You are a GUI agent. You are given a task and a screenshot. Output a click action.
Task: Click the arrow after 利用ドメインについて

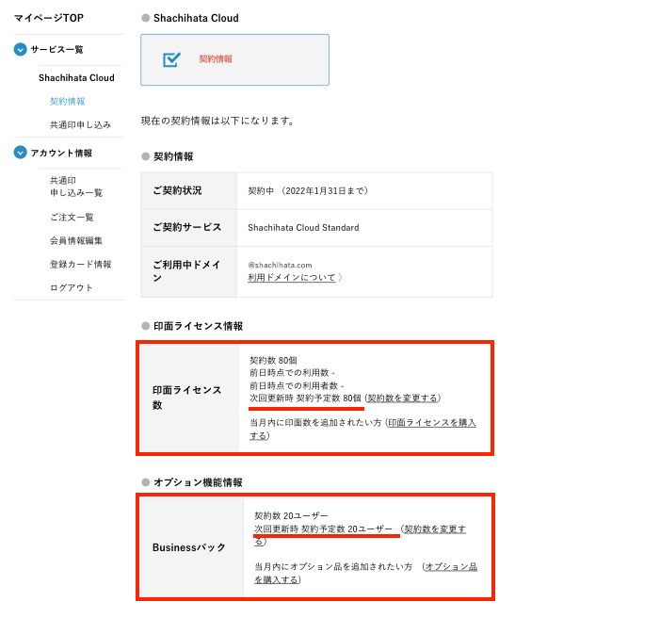tap(340, 278)
